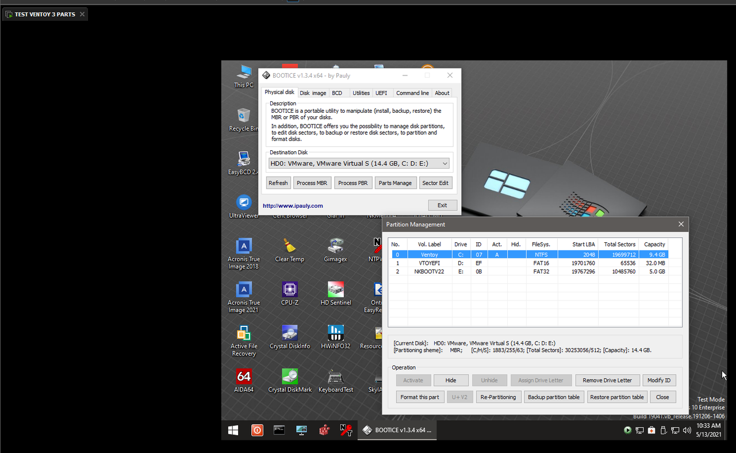Open AIDA64 desktop icon
This screenshot has height=453, width=736.
coord(244,381)
